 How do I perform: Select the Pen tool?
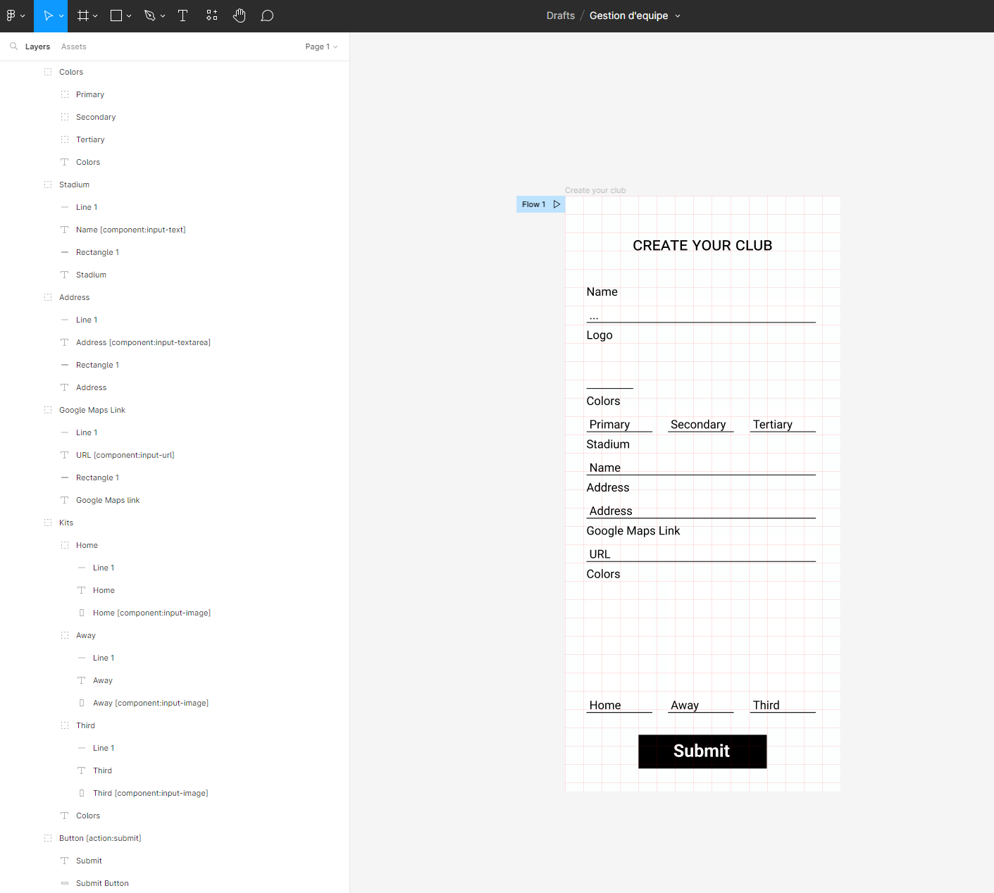(149, 15)
